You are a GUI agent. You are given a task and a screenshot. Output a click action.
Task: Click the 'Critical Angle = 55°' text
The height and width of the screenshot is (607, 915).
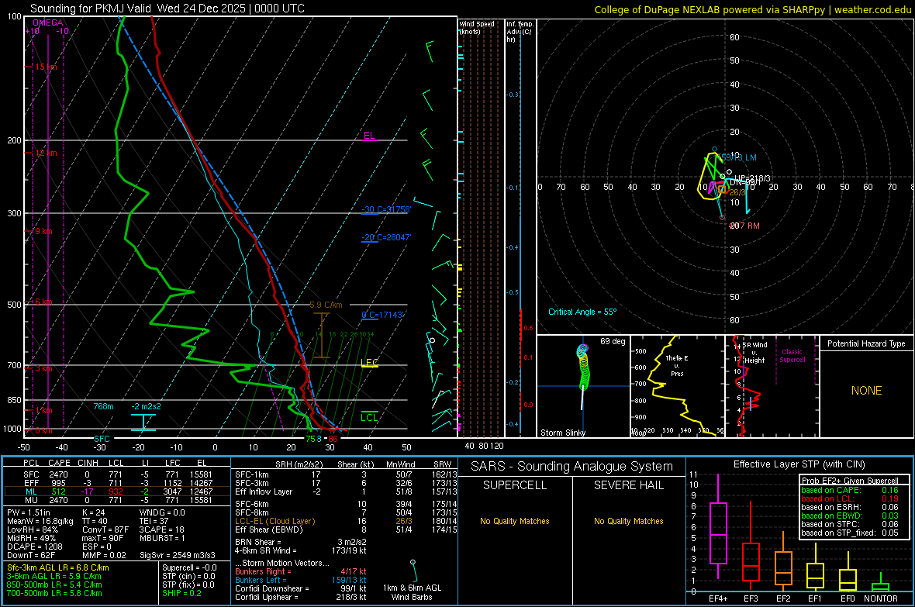coord(582,312)
